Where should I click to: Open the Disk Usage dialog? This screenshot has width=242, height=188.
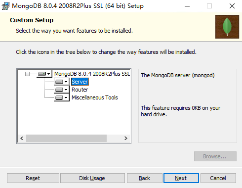click(x=92, y=178)
